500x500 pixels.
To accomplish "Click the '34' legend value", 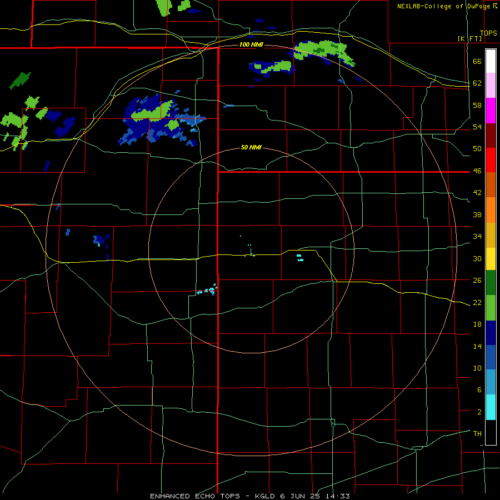I will [477, 237].
